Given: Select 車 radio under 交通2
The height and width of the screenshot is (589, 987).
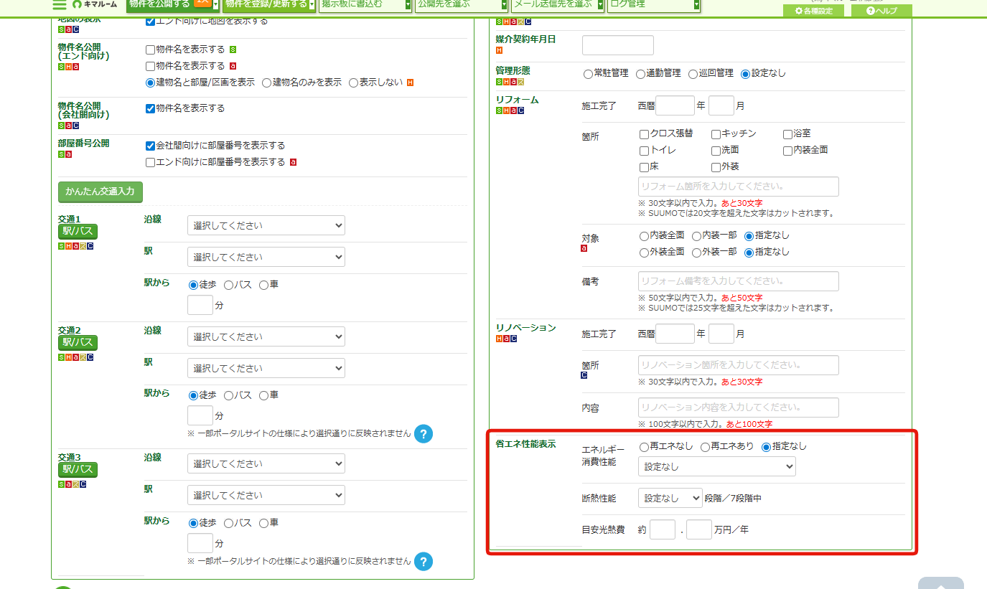Looking at the screenshot, I should (263, 395).
